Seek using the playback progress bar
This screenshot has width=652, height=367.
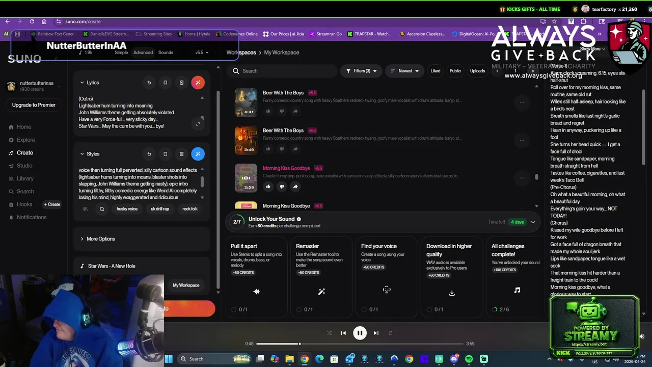tap(360, 344)
